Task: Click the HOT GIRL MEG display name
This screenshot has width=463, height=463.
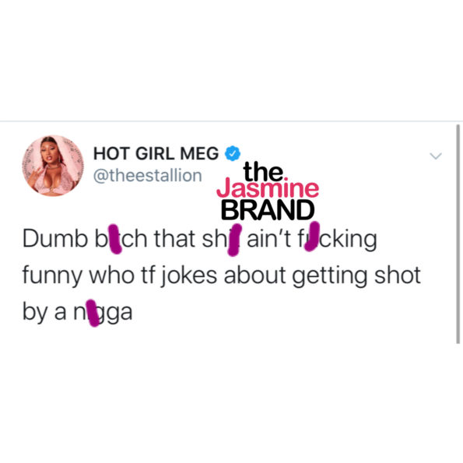Action: (156, 153)
